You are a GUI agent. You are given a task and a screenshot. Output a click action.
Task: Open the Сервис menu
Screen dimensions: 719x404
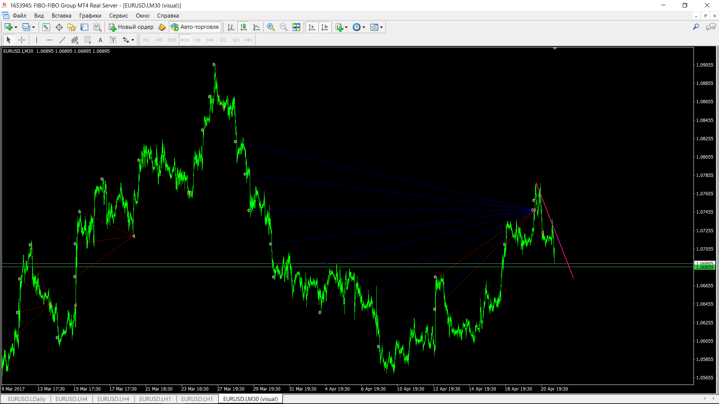[118, 16]
